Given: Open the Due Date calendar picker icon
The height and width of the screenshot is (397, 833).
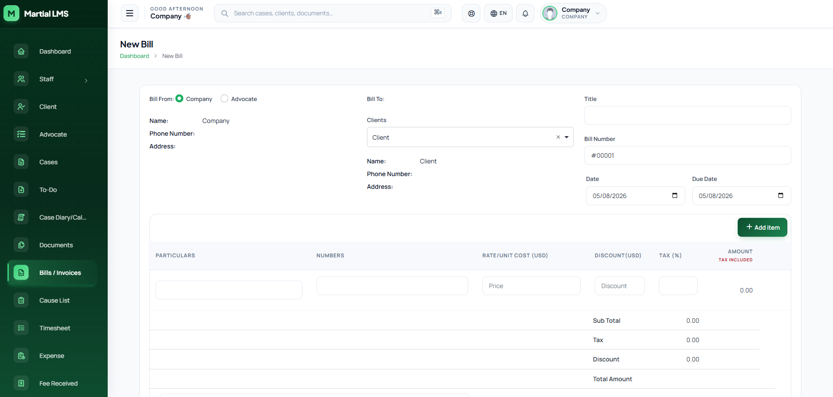Looking at the screenshot, I should coord(781,195).
